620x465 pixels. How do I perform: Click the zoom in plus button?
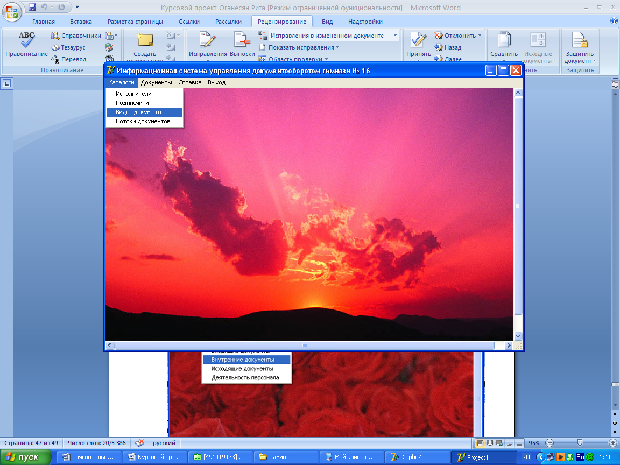[x=613, y=443]
